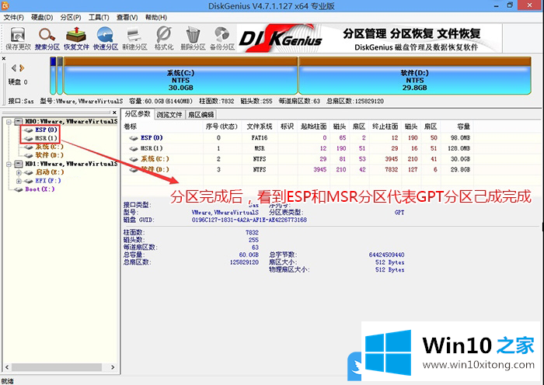Click the DiskGenius app icon in title bar
This screenshot has width=544, height=385.
pyautogui.click(x=5, y=5)
